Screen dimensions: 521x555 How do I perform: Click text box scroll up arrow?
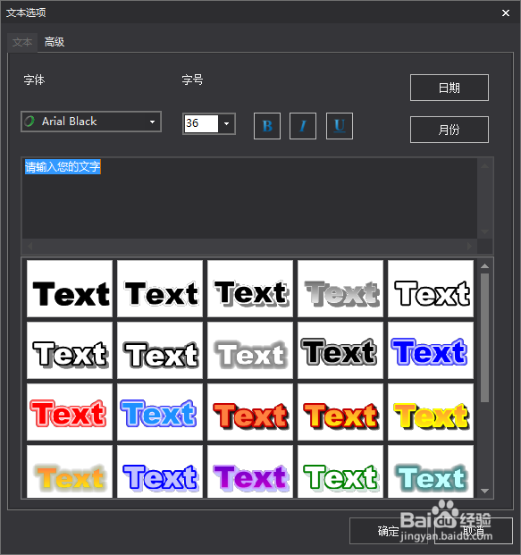coord(485,166)
